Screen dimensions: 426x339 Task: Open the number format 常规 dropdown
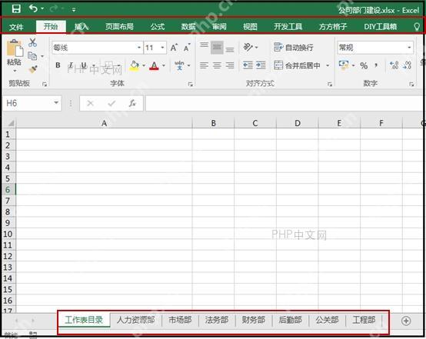click(409, 48)
